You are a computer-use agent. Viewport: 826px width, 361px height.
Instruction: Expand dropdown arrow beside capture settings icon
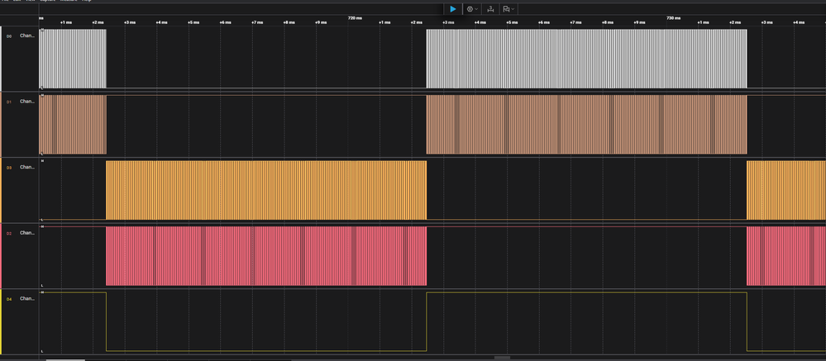tap(477, 8)
